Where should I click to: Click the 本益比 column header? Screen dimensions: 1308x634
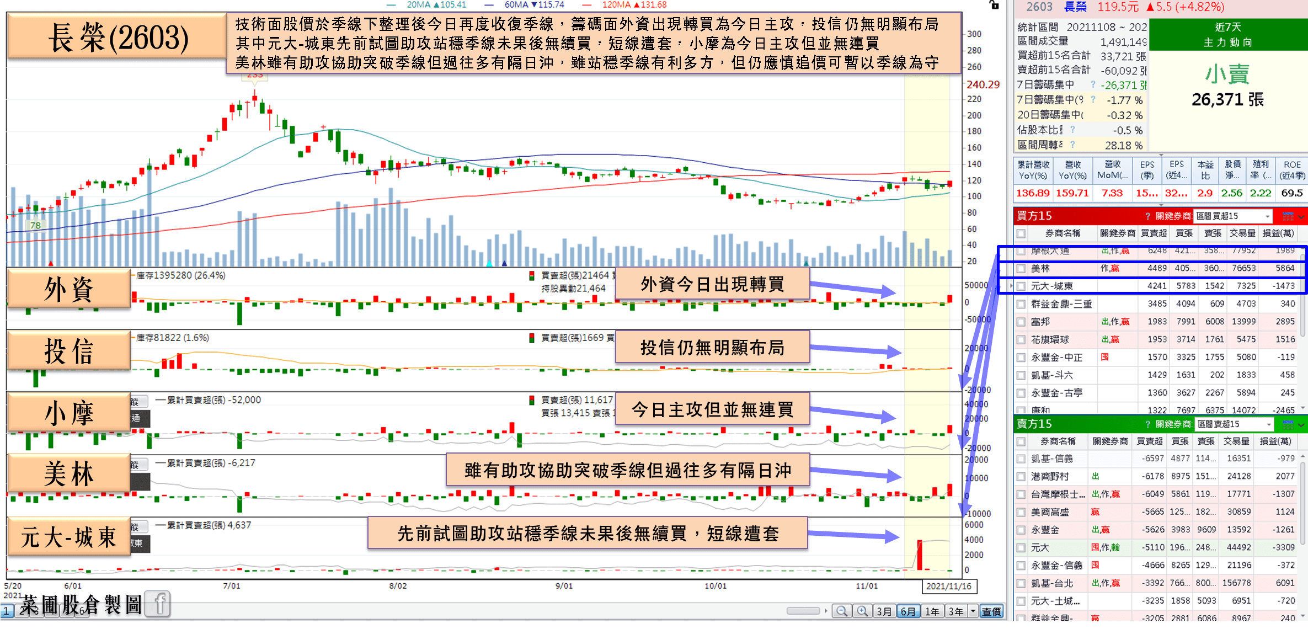point(1205,170)
